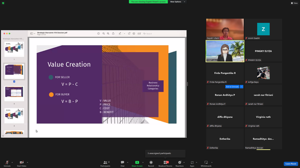Open the Chat panel
The height and width of the screenshot is (168, 300).
[122, 163]
